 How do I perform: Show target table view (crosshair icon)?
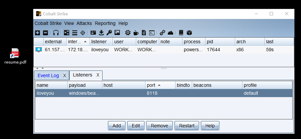[83, 33]
